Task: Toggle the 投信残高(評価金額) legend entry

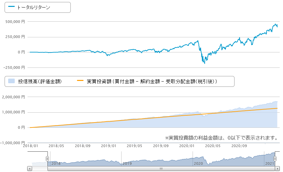Action: point(35,81)
